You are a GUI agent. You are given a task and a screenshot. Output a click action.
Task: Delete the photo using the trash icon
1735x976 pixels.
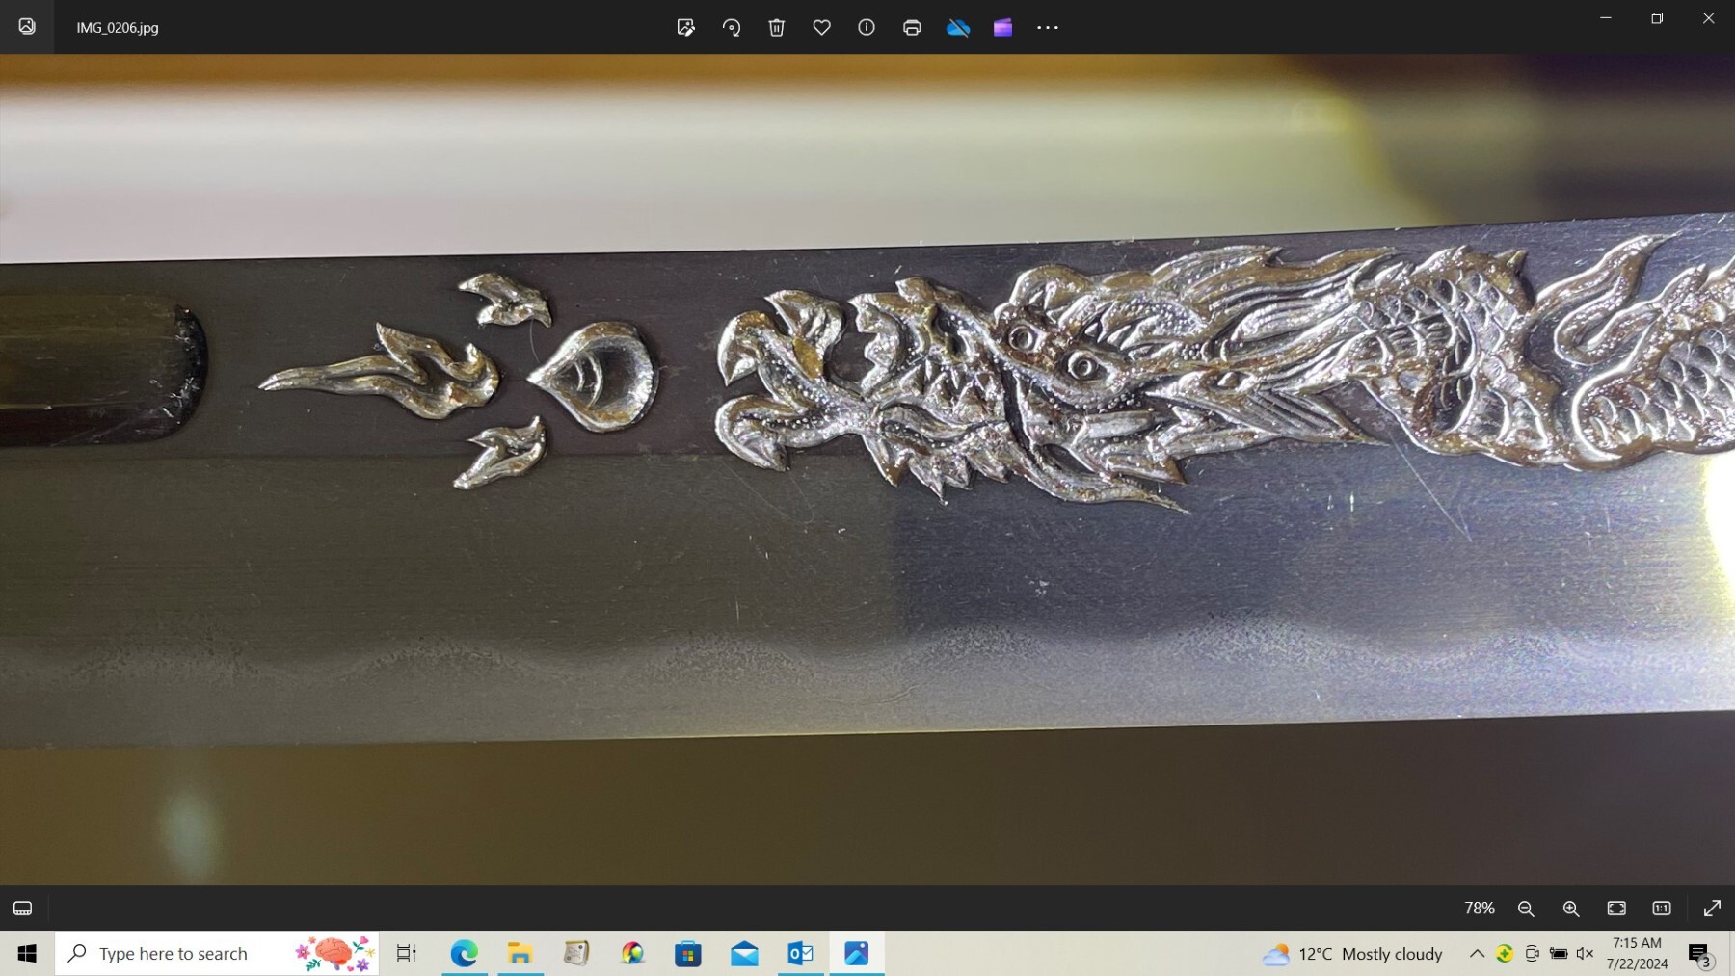tap(777, 27)
